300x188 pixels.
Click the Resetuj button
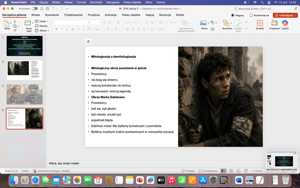point(41,26)
